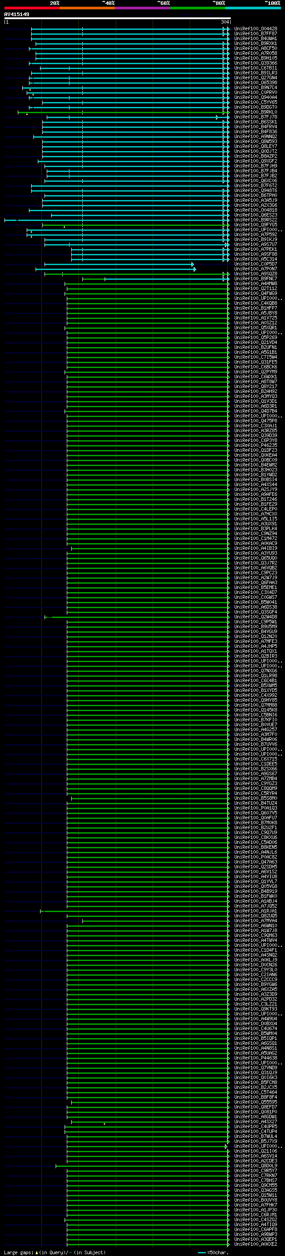The height and width of the screenshot is (1256, 285).
Task: Click query end position 304
Action: coord(224,22)
